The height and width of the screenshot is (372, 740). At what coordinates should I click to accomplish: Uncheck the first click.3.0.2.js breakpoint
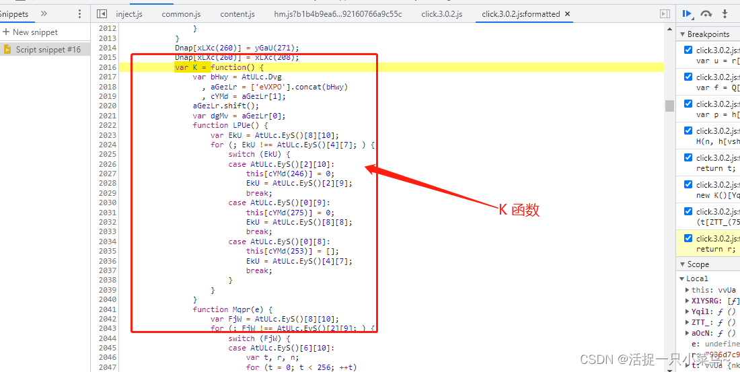[x=688, y=50]
